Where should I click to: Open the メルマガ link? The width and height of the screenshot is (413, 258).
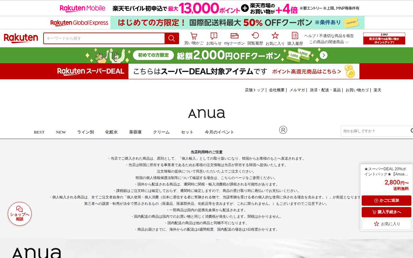[297, 90]
